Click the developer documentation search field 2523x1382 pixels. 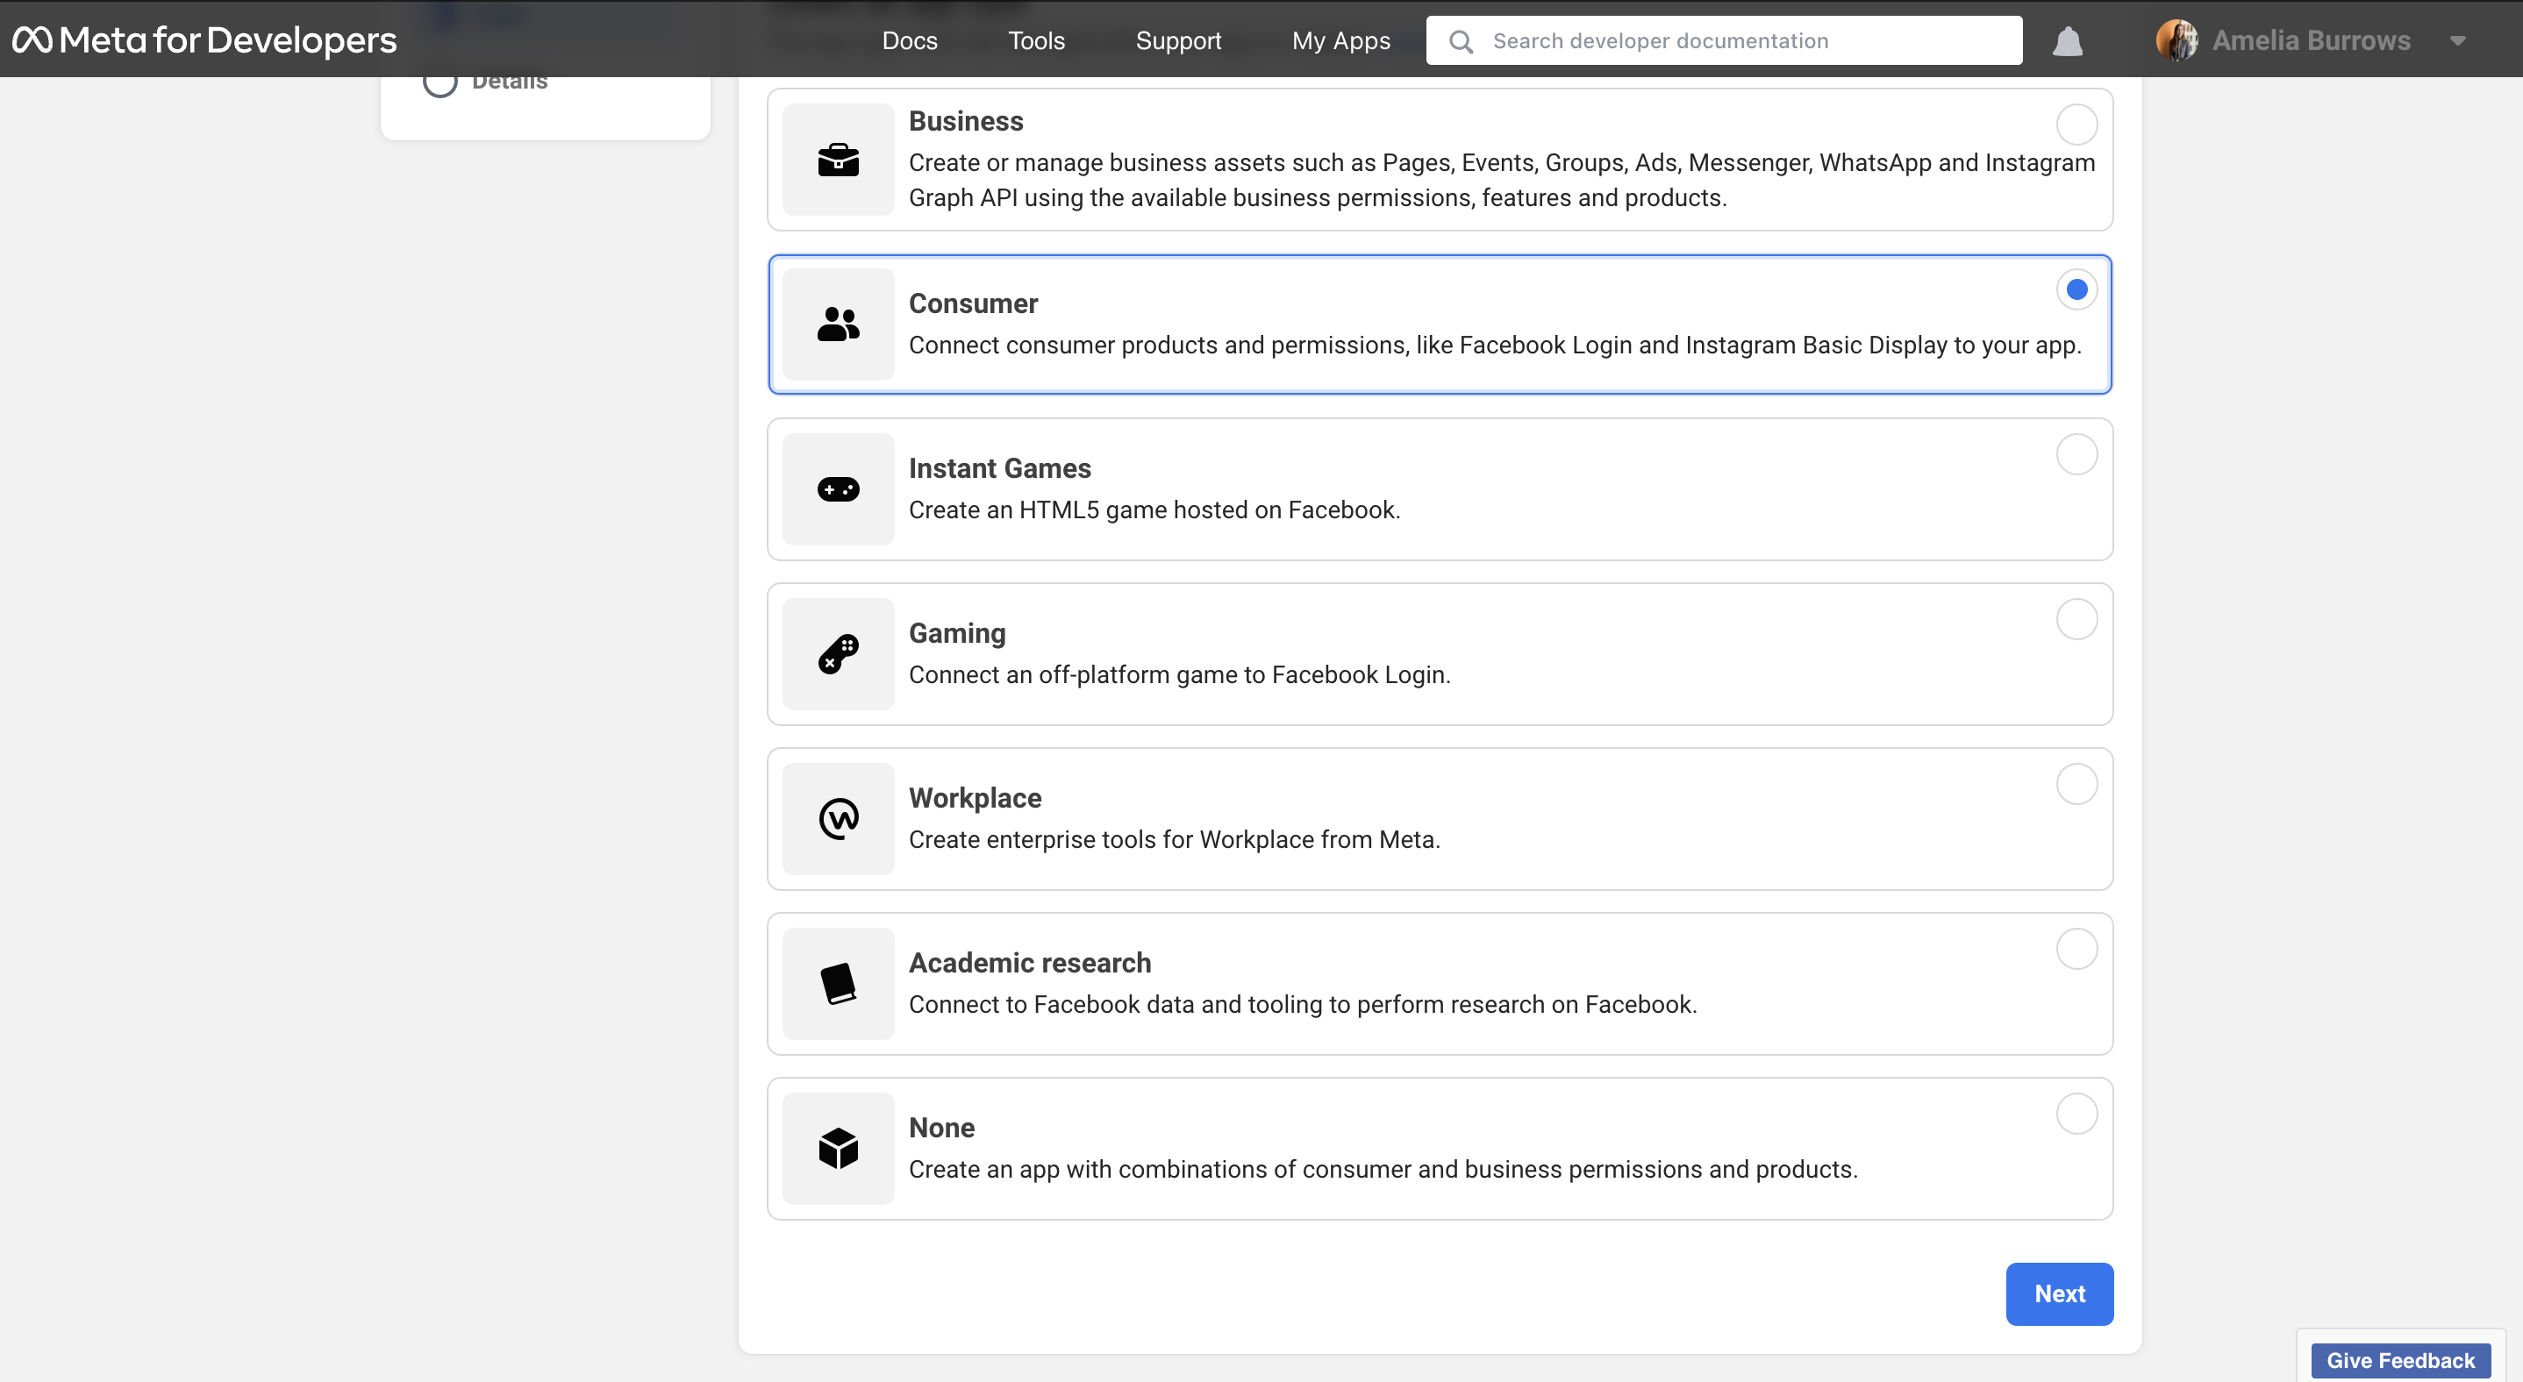pyautogui.click(x=1724, y=40)
